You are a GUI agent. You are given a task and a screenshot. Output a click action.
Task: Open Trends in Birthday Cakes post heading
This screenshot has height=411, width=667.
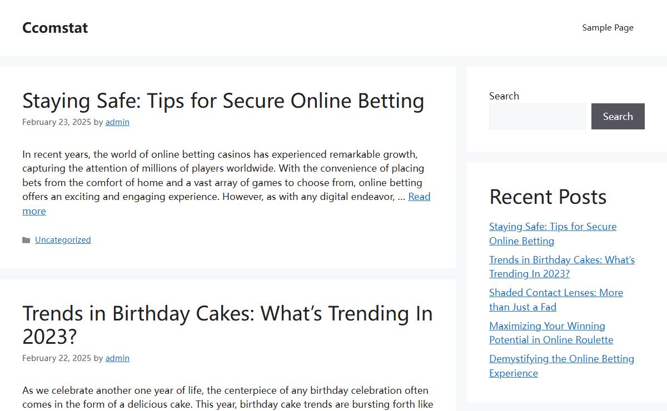(x=227, y=325)
